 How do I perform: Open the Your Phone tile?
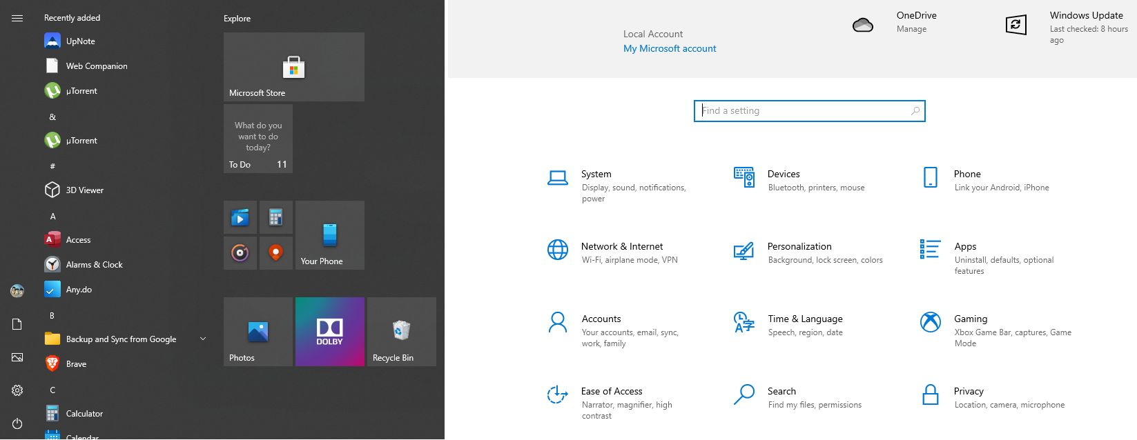click(x=330, y=235)
